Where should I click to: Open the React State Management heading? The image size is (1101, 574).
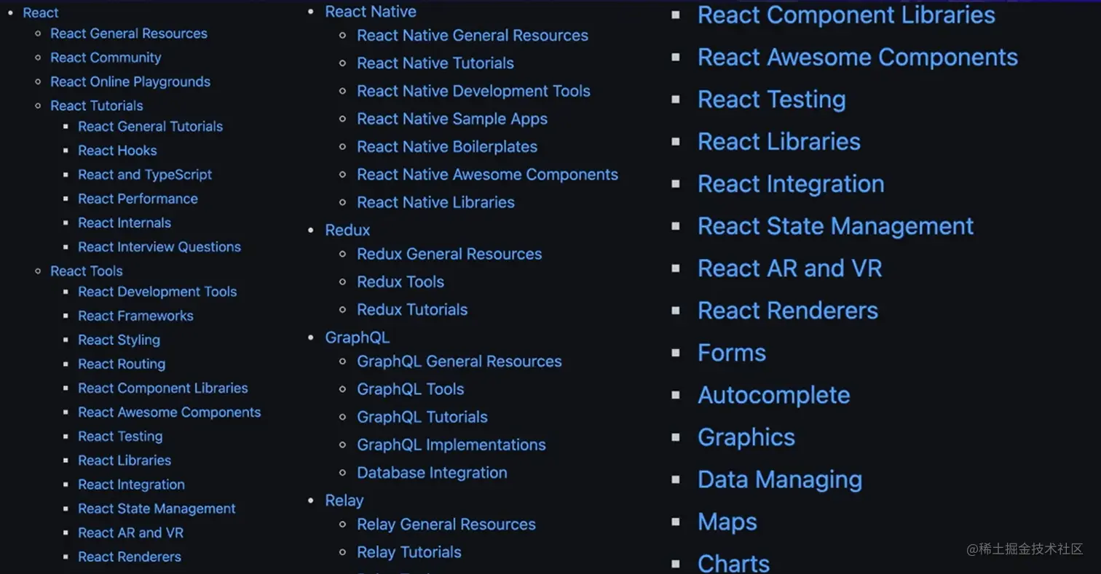(835, 226)
